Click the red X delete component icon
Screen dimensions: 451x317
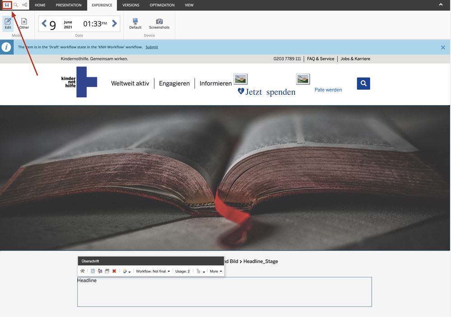pos(114,271)
